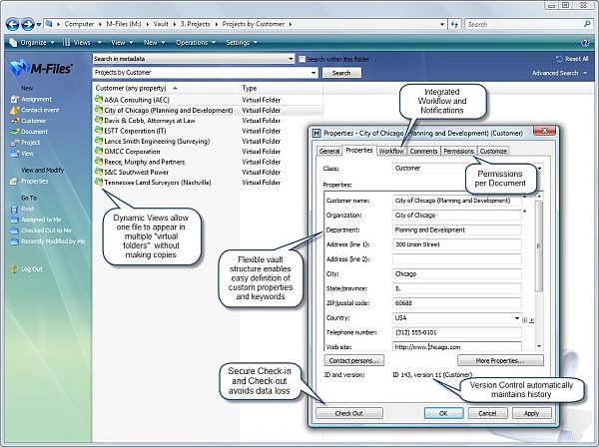Click the Check Out button
Screen dimensions: 599x447
tap(348, 413)
